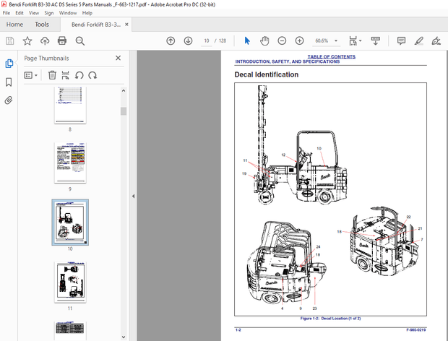Rotate page clockwise
Image resolution: width=448 pixels, height=341 pixels.
tap(92, 75)
